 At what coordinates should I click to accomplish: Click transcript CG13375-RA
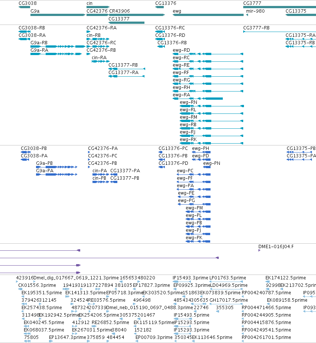click(301, 39)
